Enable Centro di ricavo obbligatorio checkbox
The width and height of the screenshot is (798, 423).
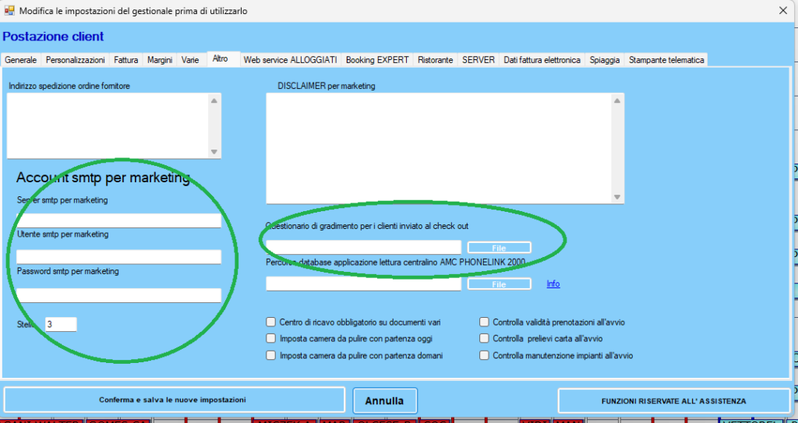click(271, 322)
